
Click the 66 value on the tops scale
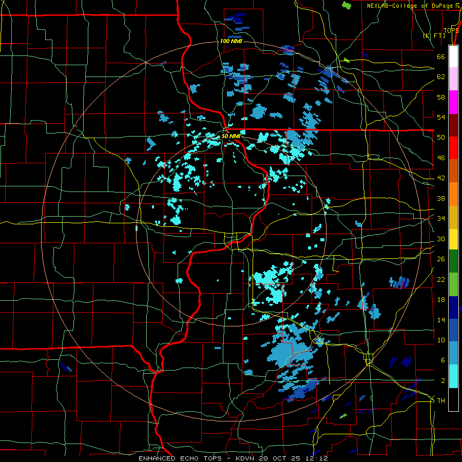pos(441,56)
